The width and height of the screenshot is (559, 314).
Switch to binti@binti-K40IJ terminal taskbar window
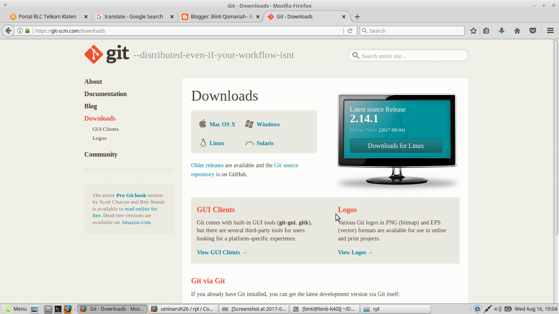pos(325,309)
